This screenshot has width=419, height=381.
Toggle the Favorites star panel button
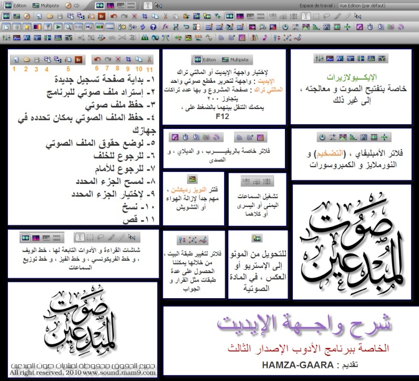pyautogui.click(x=27, y=27)
